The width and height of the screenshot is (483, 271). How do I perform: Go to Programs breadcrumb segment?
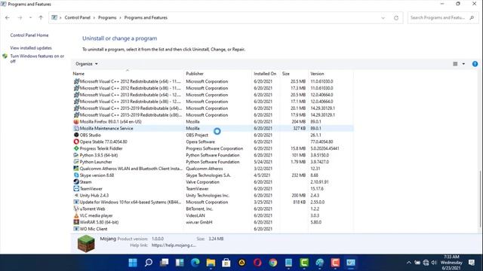(107, 18)
